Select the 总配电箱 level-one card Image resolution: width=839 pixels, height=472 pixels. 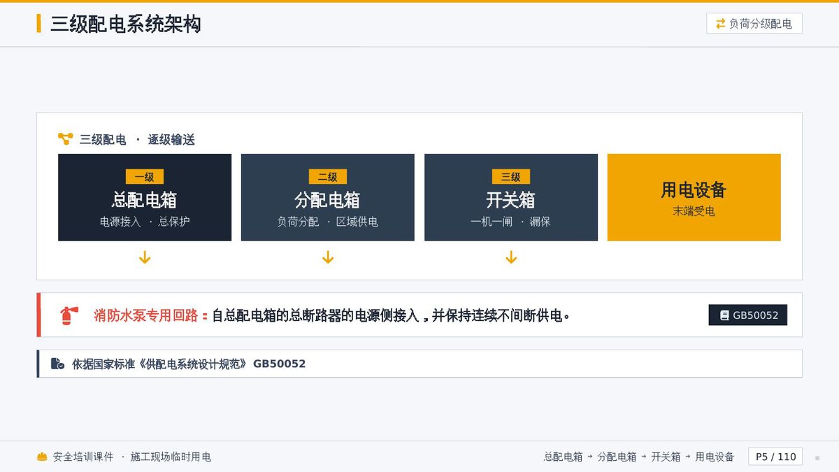coord(145,197)
